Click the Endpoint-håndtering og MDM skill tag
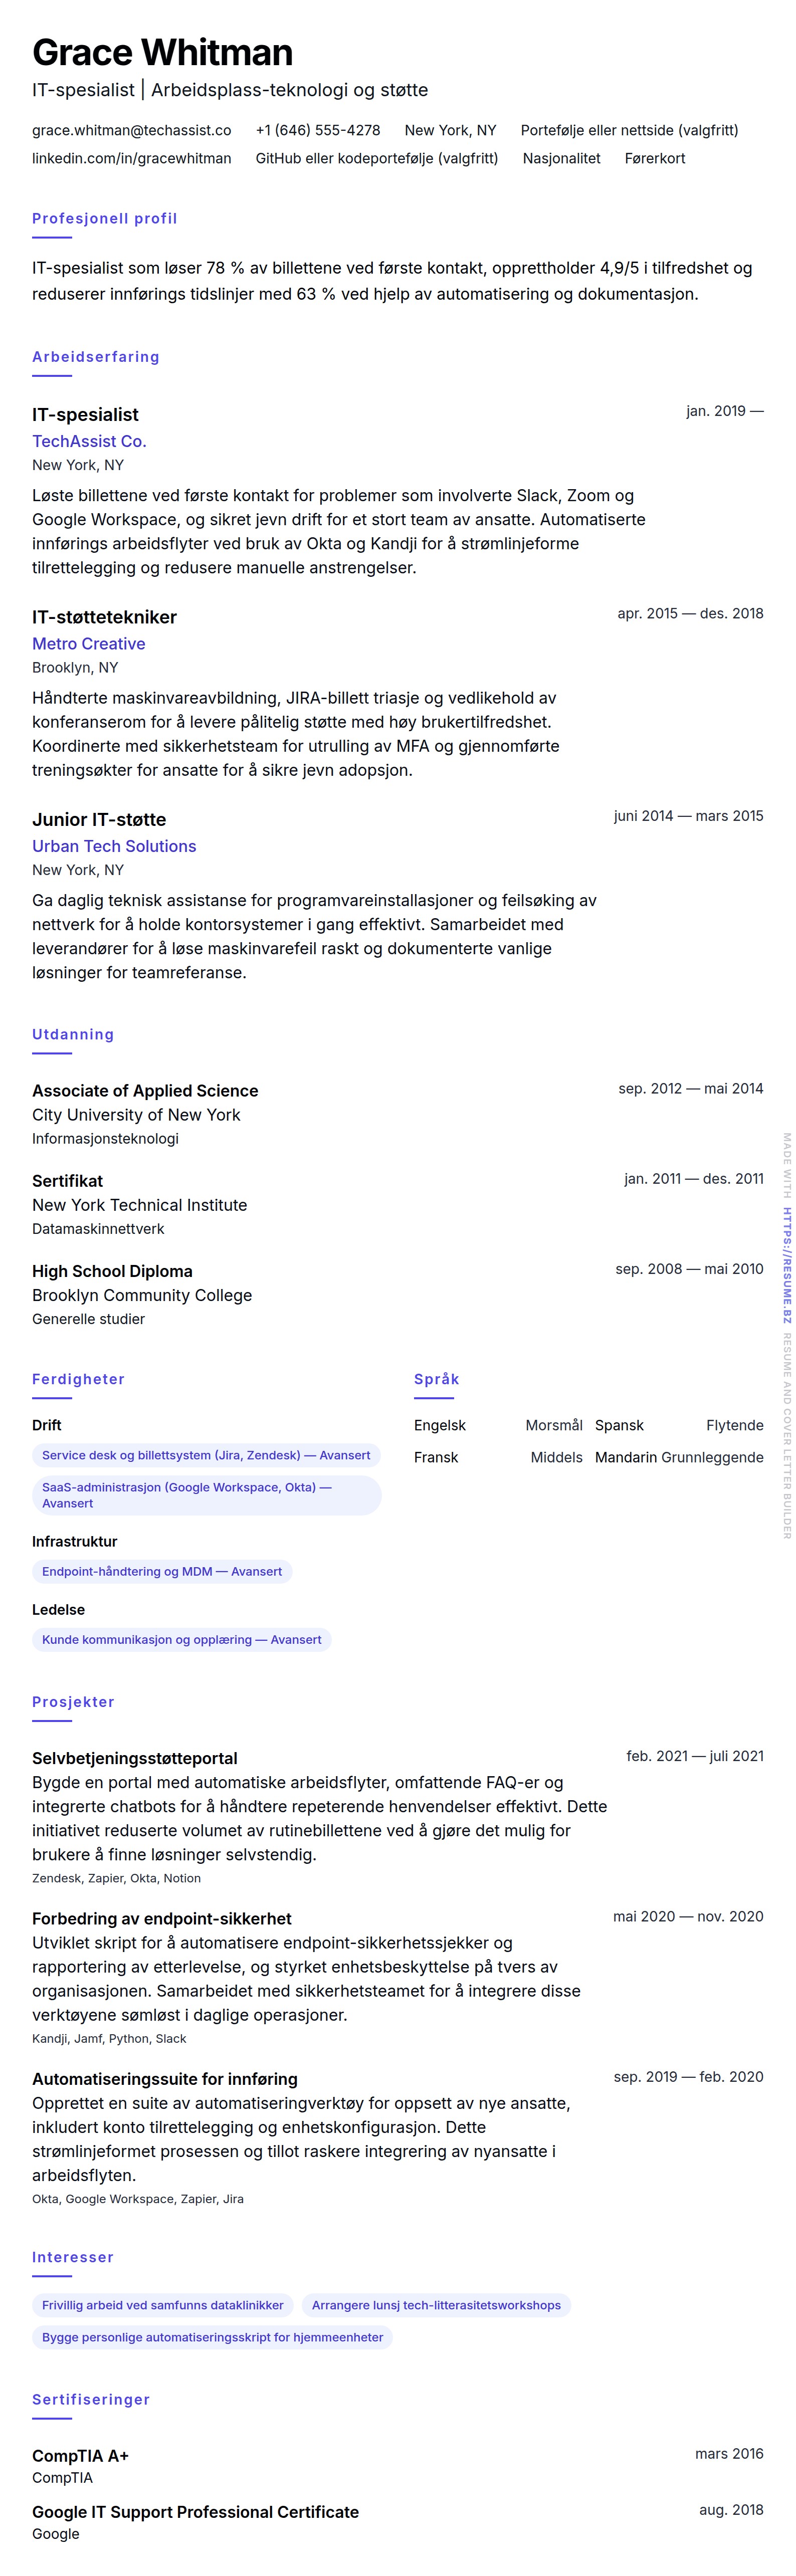This screenshot has height=2576, width=796. [x=162, y=1571]
